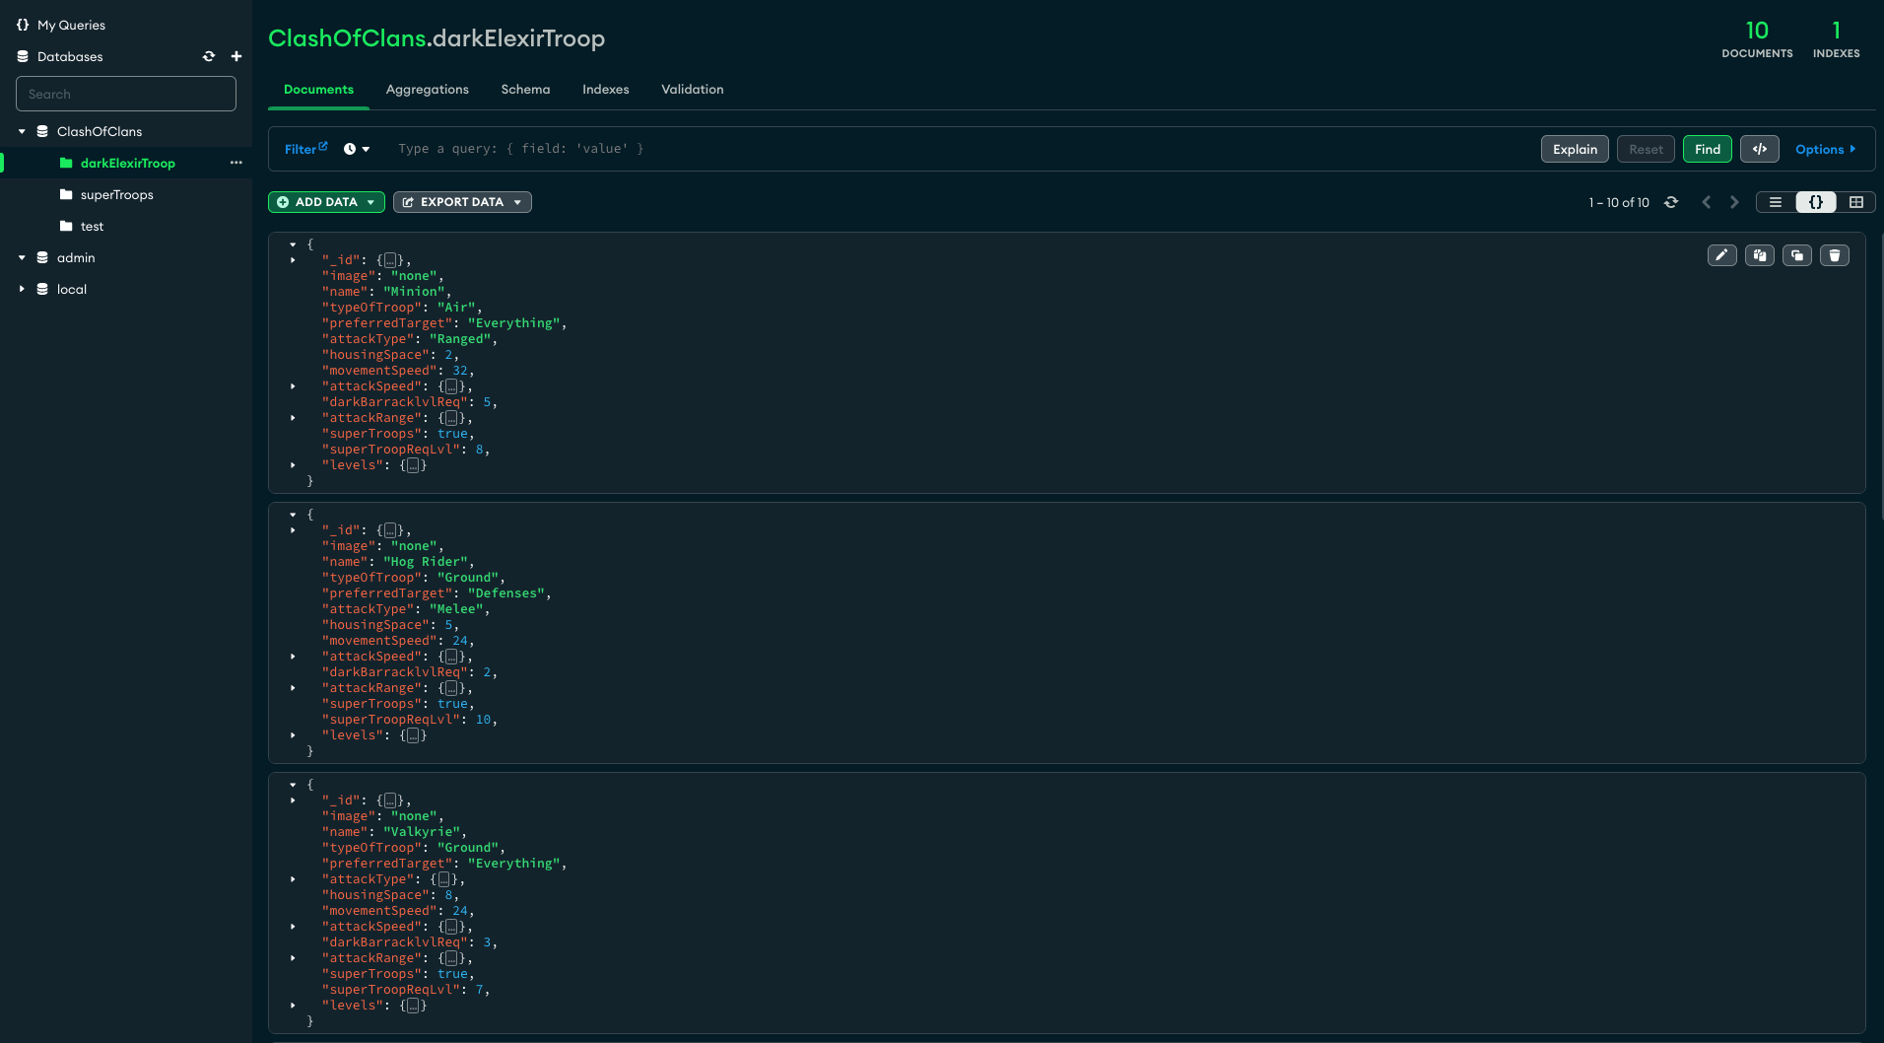Viewport: 1884px width, 1043px height.
Task: Open the Indexes tab
Action: 605,89
